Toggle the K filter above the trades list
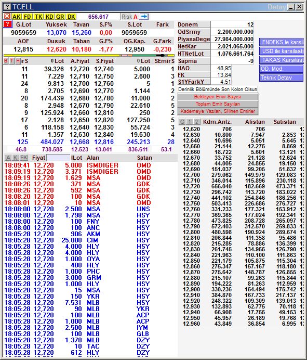 tap(16, 158)
